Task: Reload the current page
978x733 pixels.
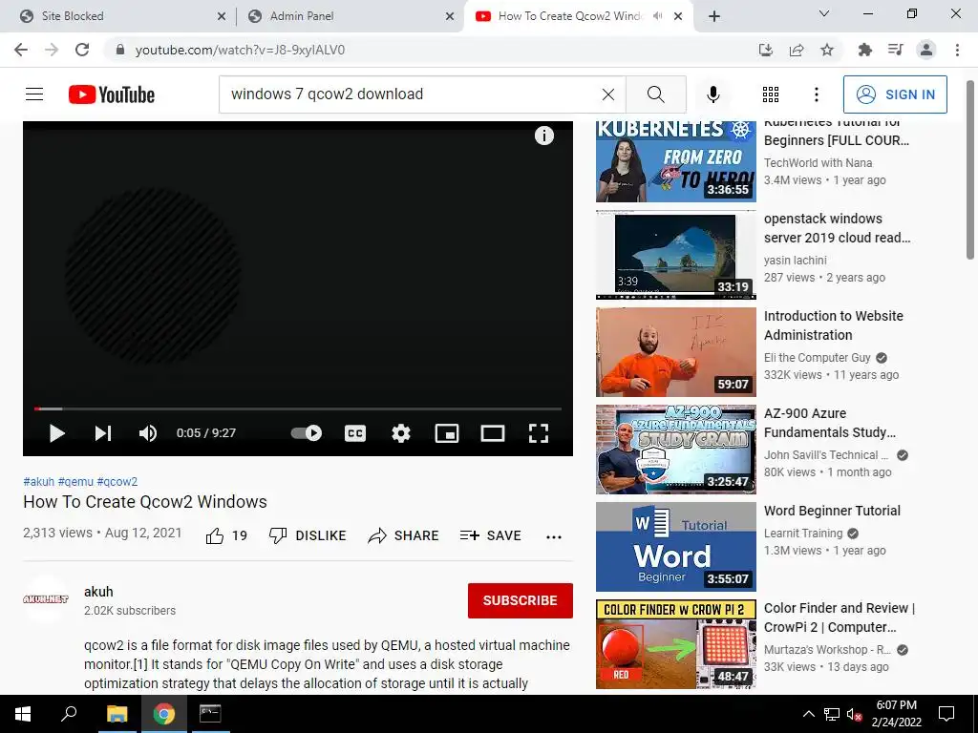Action: (x=82, y=50)
